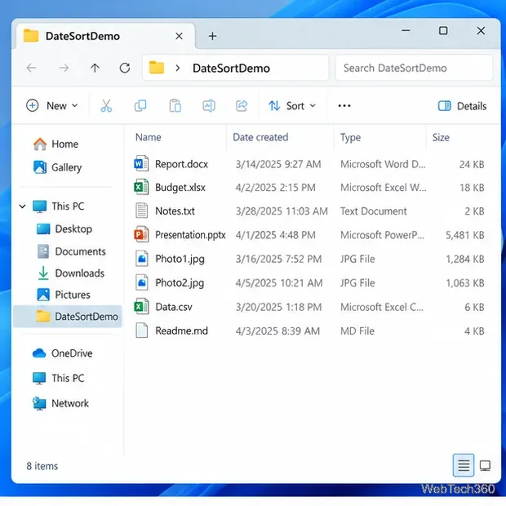This screenshot has width=506, height=506.
Task: Sort by the Date created column header
Action: coord(260,137)
